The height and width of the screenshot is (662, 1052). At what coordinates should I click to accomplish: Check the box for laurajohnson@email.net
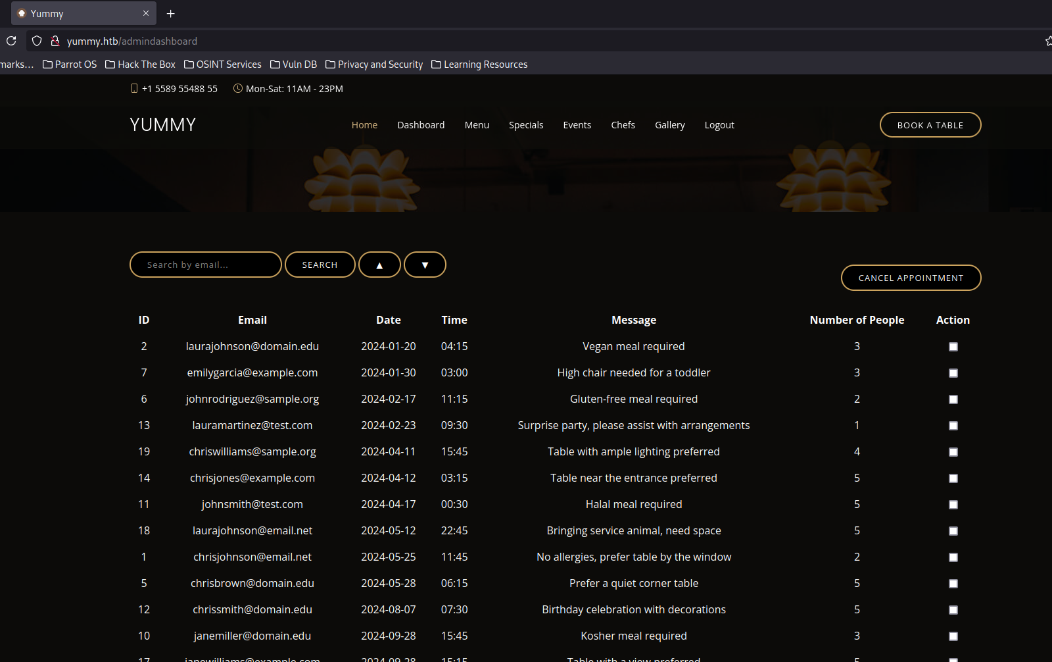pyautogui.click(x=953, y=531)
